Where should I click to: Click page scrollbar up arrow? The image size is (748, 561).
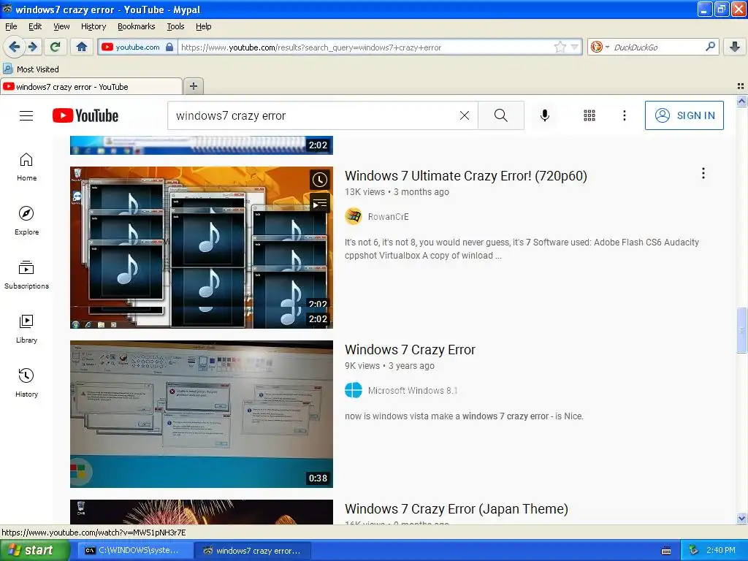click(741, 101)
